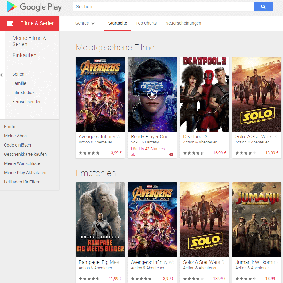Open Meine Play-Aktivitäten
This screenshot has height=283, width=283.
click(x=25, y=173)
